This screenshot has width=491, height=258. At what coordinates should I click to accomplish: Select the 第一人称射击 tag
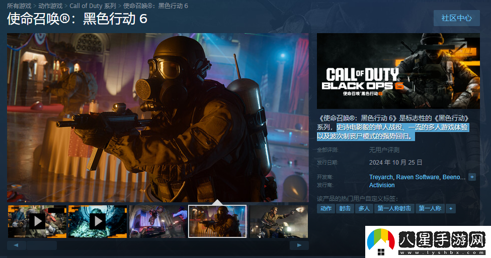pos(394,208)
